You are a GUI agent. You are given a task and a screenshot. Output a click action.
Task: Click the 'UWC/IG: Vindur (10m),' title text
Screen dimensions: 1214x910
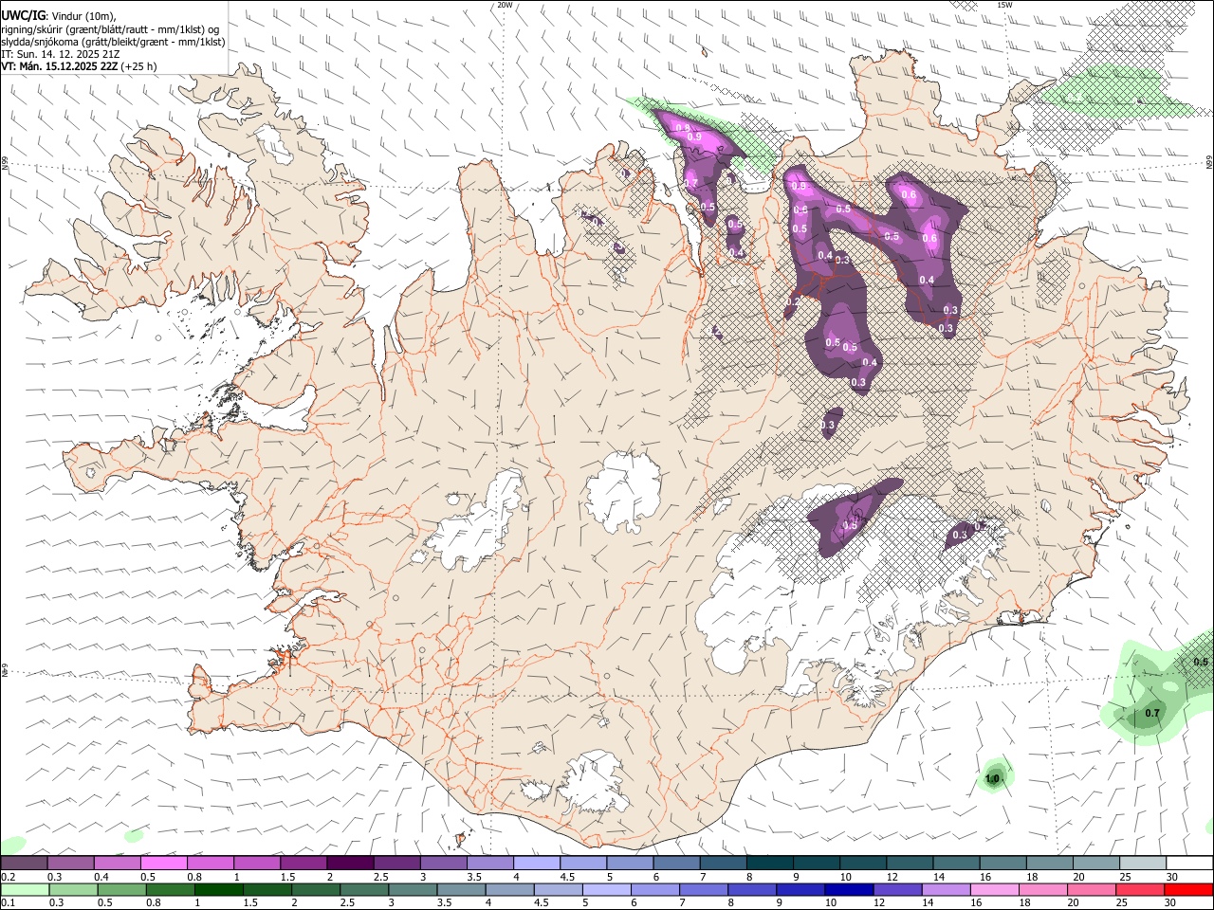59,15
